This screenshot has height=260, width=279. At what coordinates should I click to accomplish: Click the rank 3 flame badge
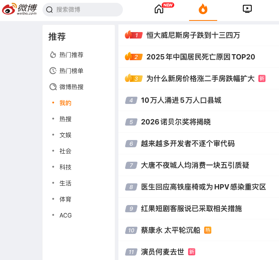(x=134, y=78)
